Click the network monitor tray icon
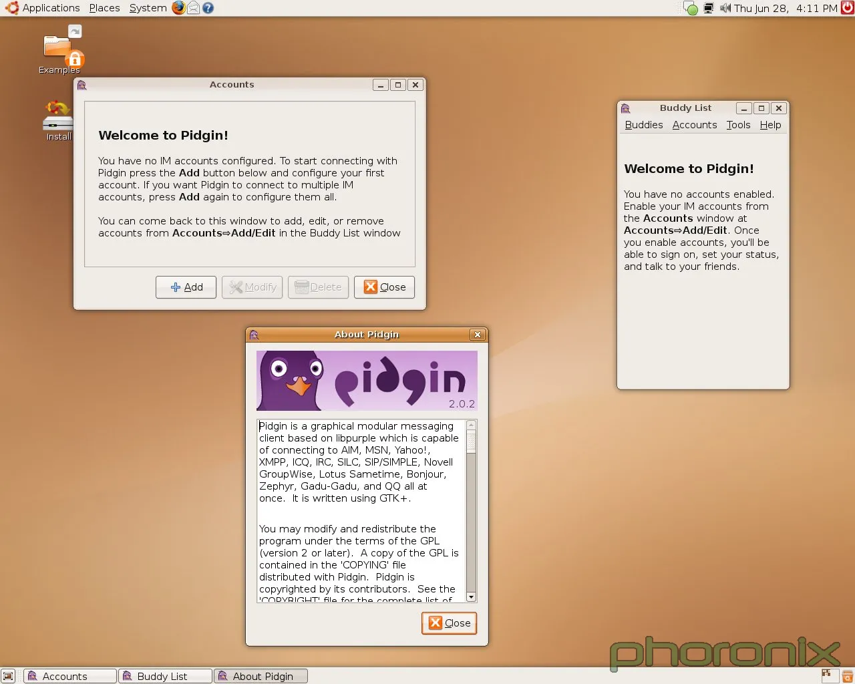The width and height of the screenshot is (855, 684). click(709, 9)
